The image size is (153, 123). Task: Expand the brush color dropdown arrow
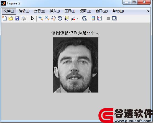click(78, 18)
